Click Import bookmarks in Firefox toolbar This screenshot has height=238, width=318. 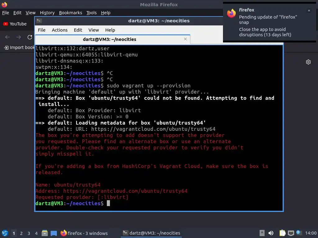pyautogui.click(x=19, y=47)
